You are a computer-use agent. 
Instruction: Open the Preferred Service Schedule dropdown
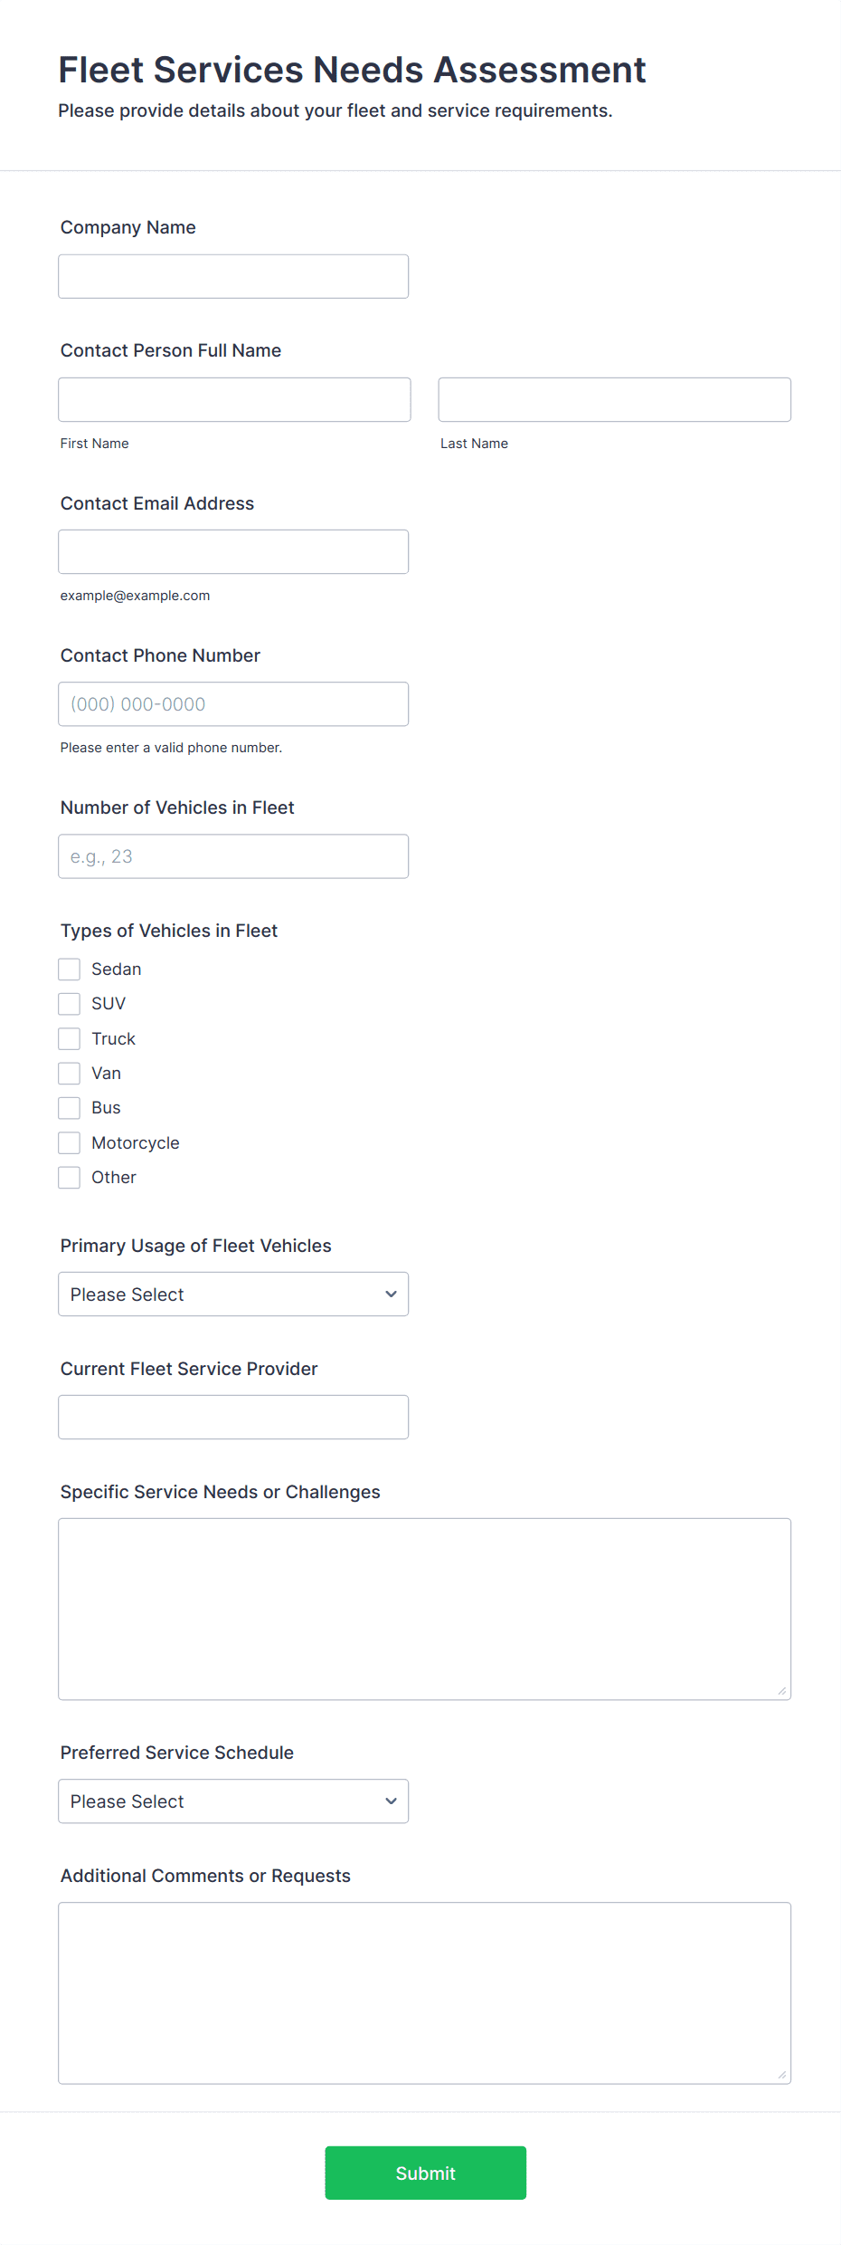point(232,1801)
